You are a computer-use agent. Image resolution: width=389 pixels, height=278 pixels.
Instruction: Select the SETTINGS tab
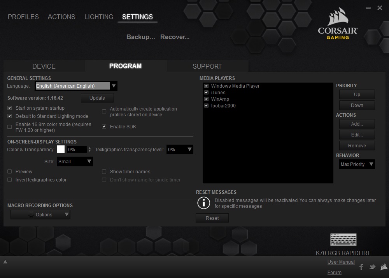137,17
